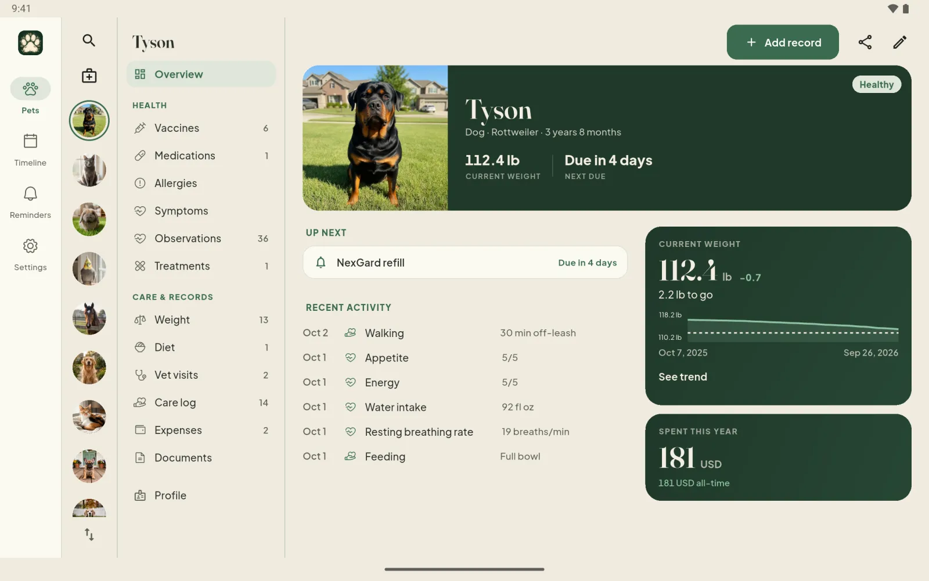The width and height of the screenshot is (929, 581).
Task: Open the share icon
Action: coord(865,42)
